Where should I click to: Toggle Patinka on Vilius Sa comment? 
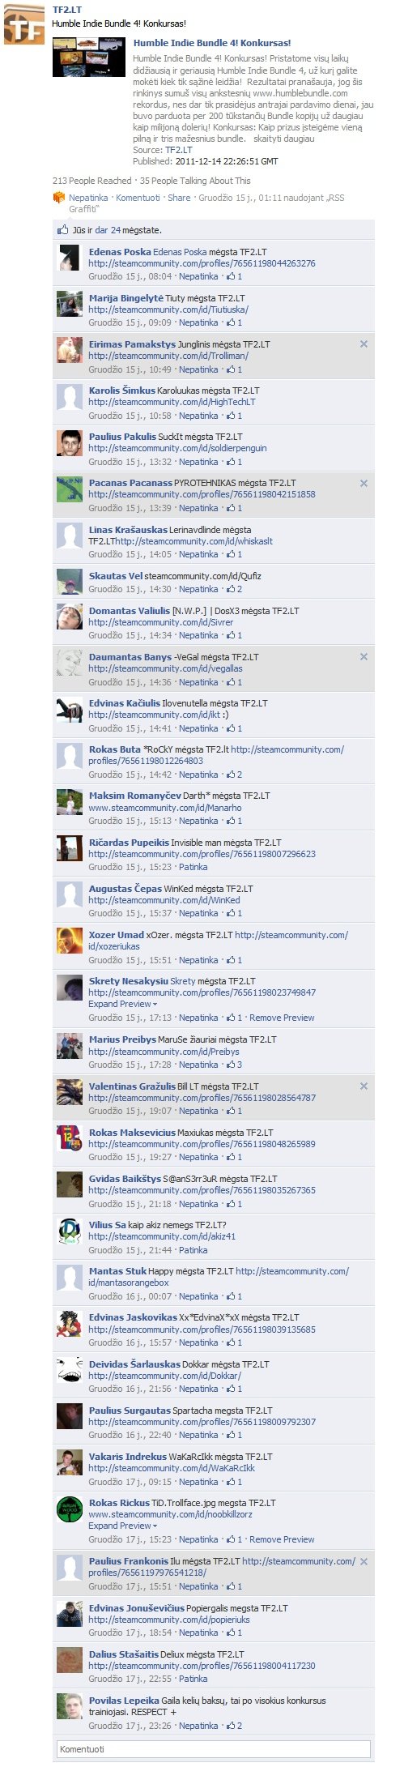193,1250
